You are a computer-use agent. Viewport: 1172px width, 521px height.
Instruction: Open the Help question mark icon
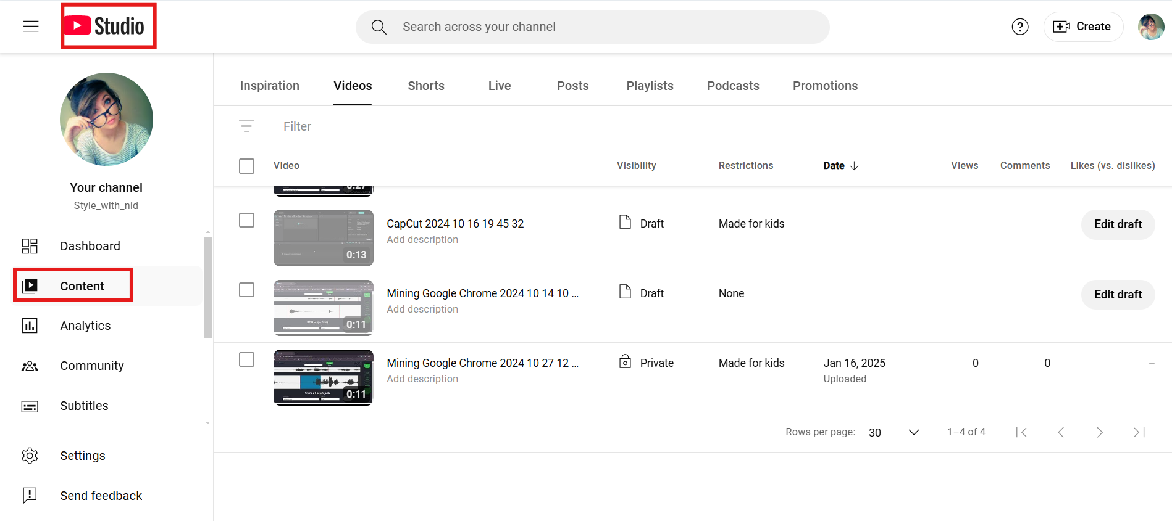(1020, 27)
